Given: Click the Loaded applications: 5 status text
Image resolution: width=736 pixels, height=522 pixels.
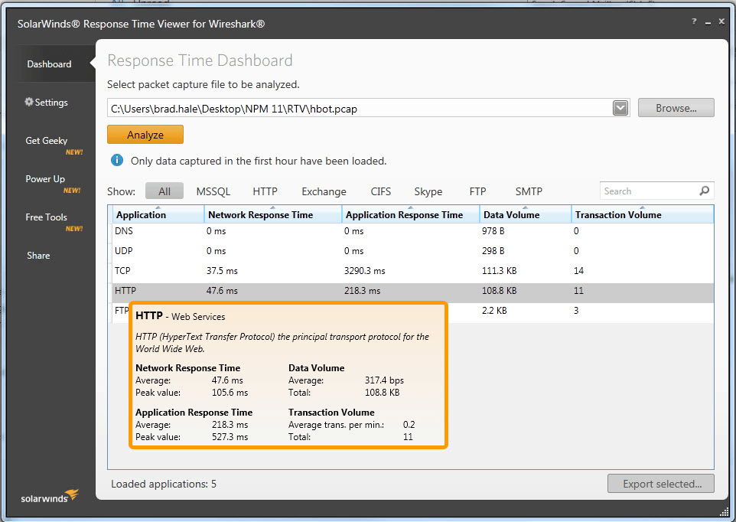Looking at the screenshot, I should click(164, 484).
